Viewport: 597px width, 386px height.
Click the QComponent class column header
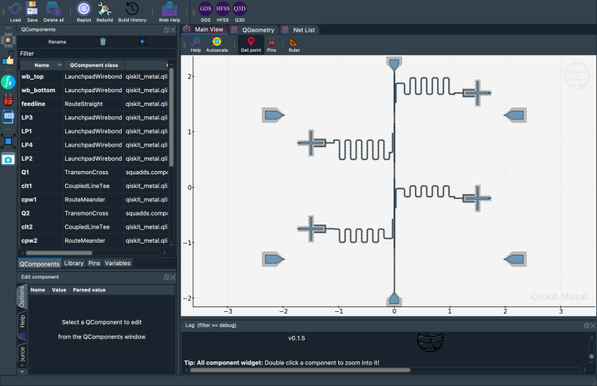pyautogui.click(x=94, y=65)
